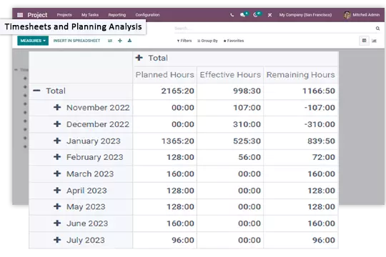
Task: Click the search magnifier icon
Action: click(377, 29)
